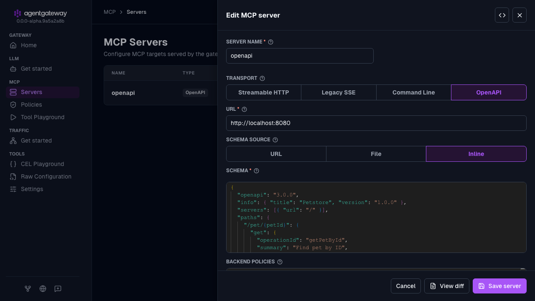Click the openapi server row name
The height and width of the screenshot is (301, 535).
click(123, 93)
